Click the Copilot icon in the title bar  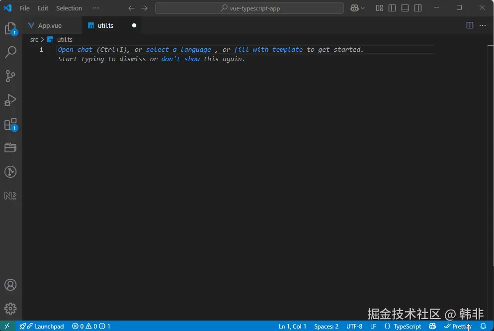355,8
